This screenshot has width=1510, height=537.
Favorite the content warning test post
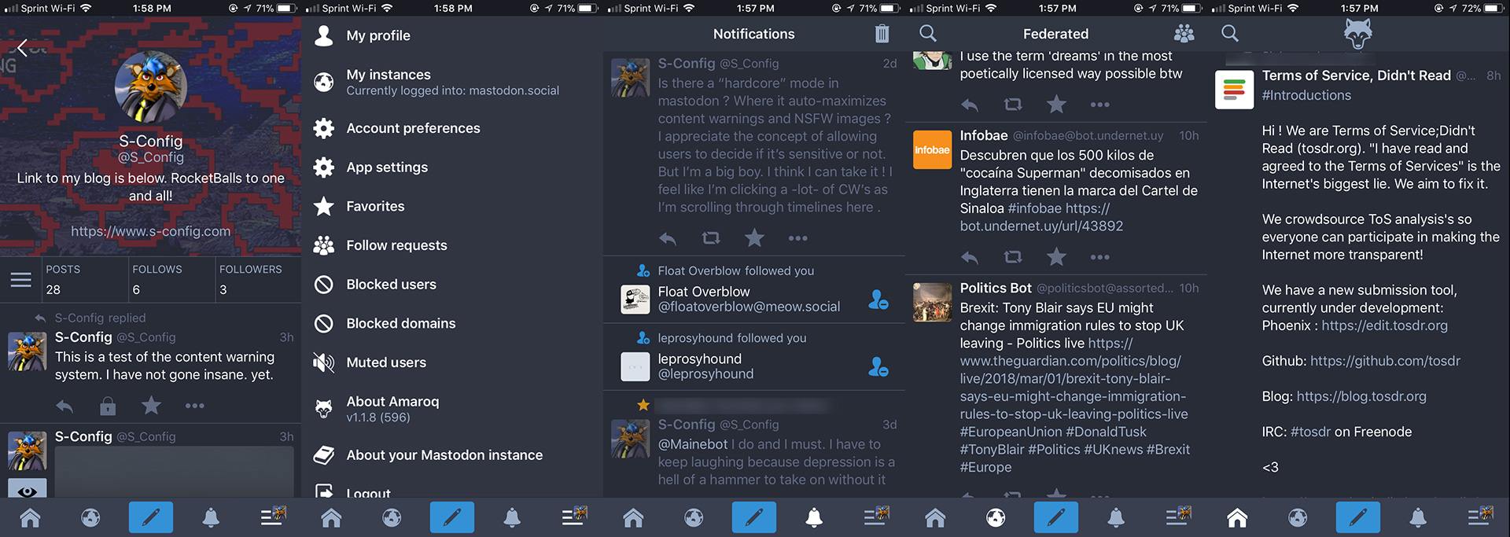151,406
